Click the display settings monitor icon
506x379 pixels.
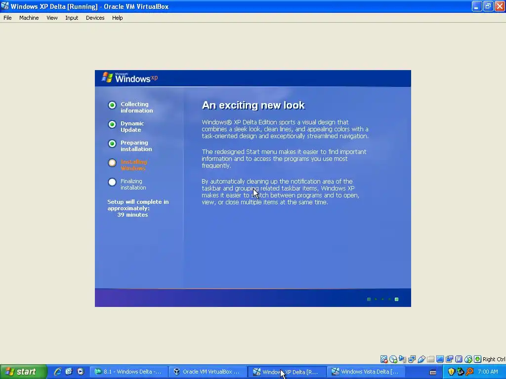click(x=440, y=359)
